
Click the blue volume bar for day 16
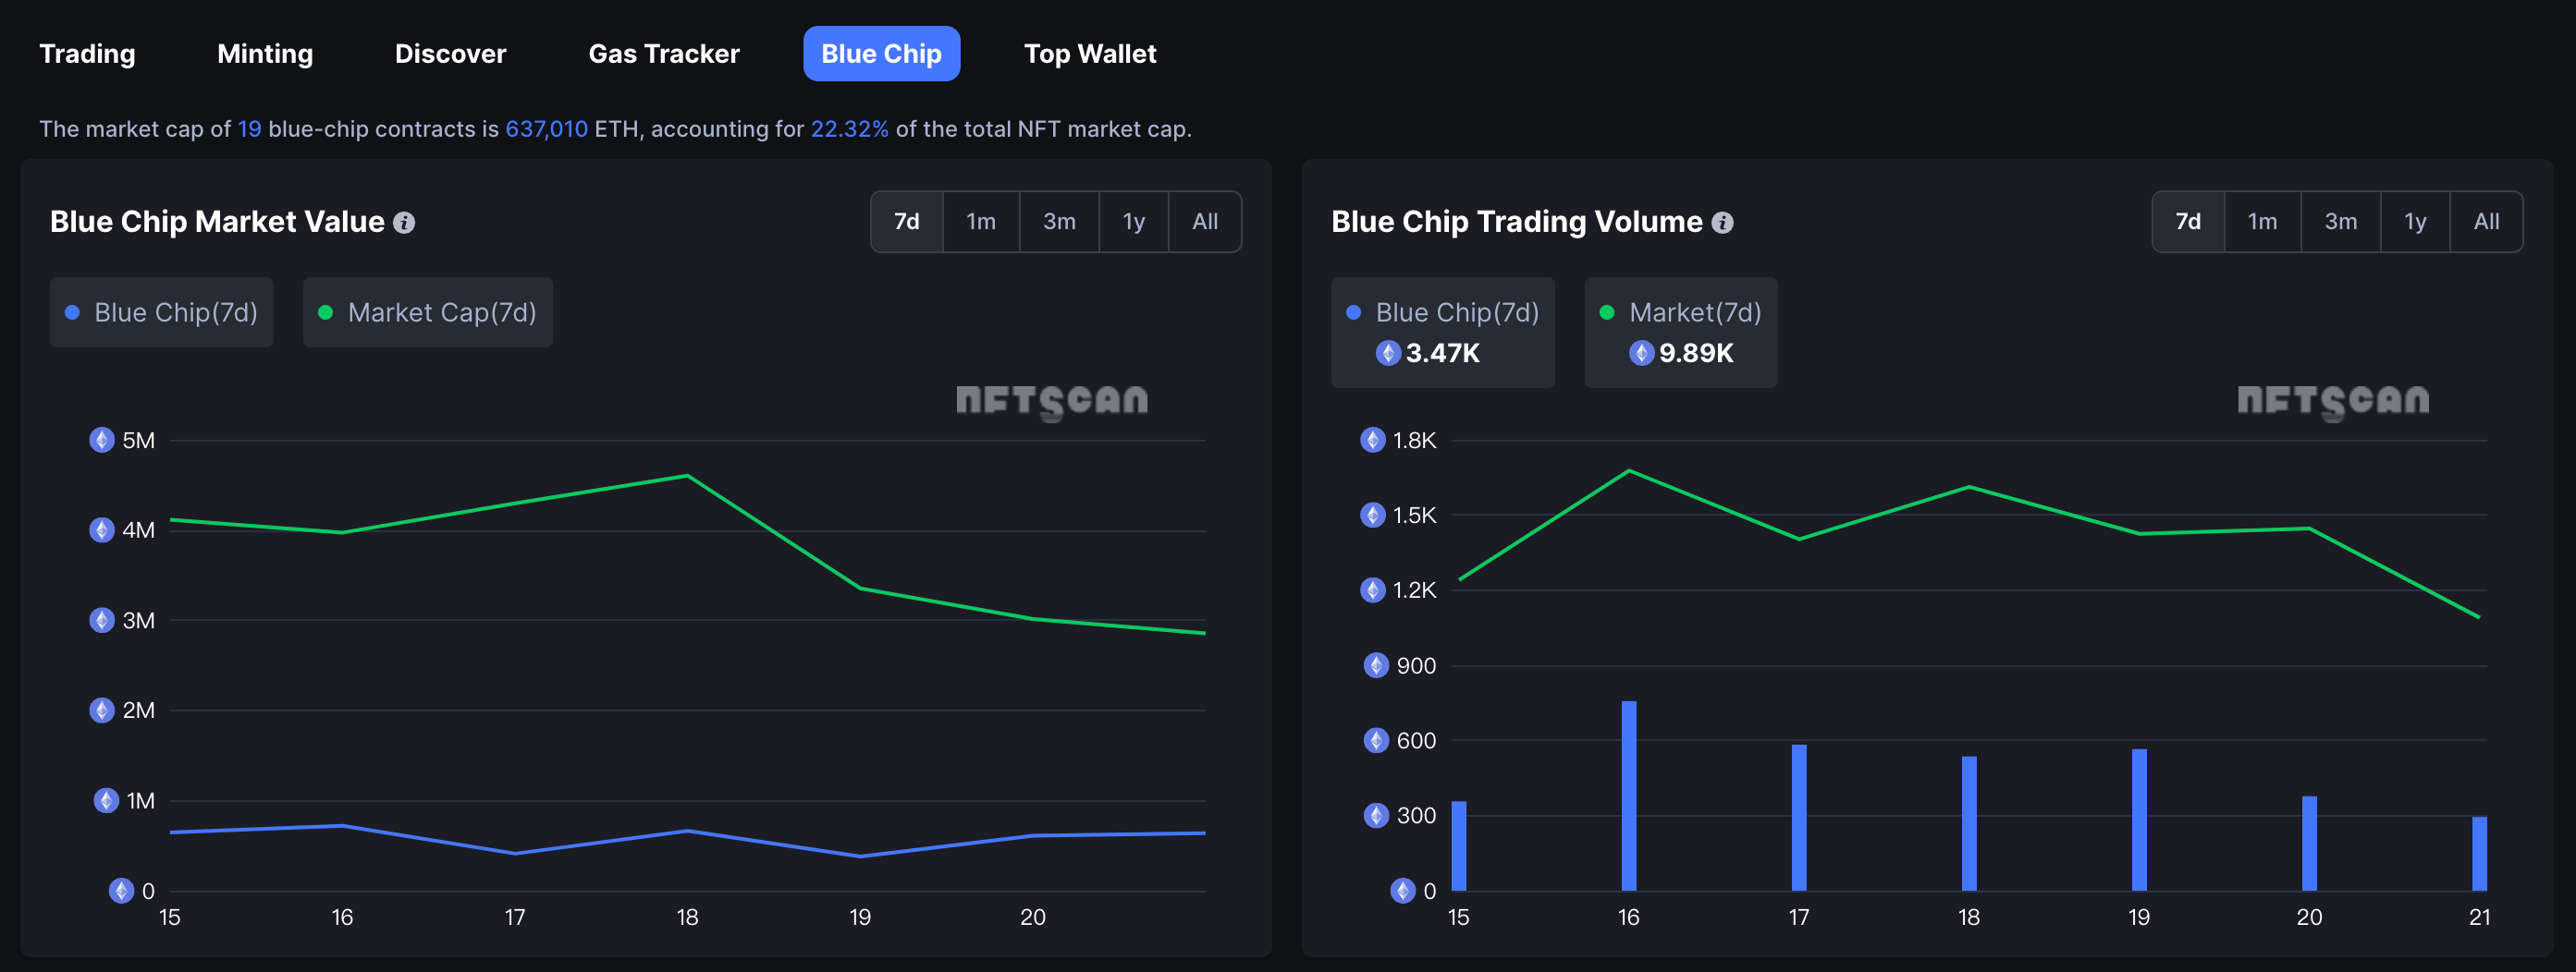click(1629, 796)
